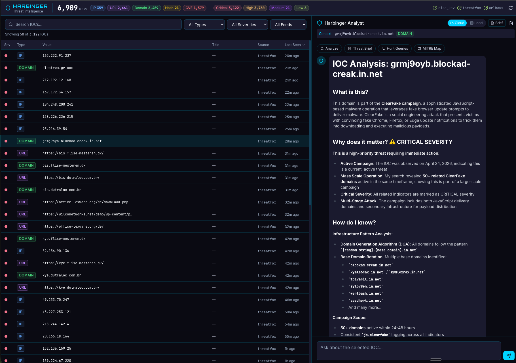This screenshot has height=363, width=516.
Task: Click the urlhaus feed status checkmark
Action: (486, 8)
